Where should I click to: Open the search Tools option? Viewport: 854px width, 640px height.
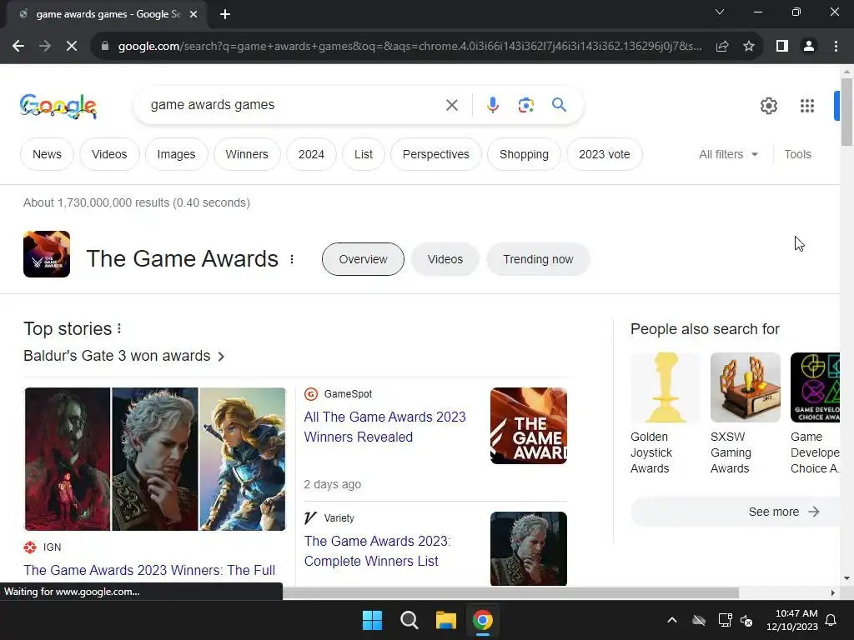tap(797, 154)
